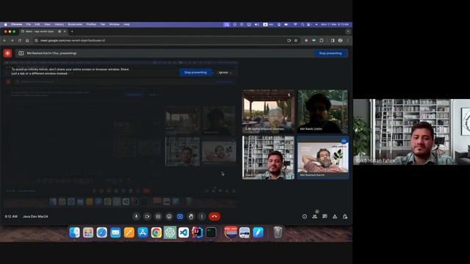The width and height of the screenshot is (470, 264).
Task: Reload the Meet page
Action: (20, 40)
